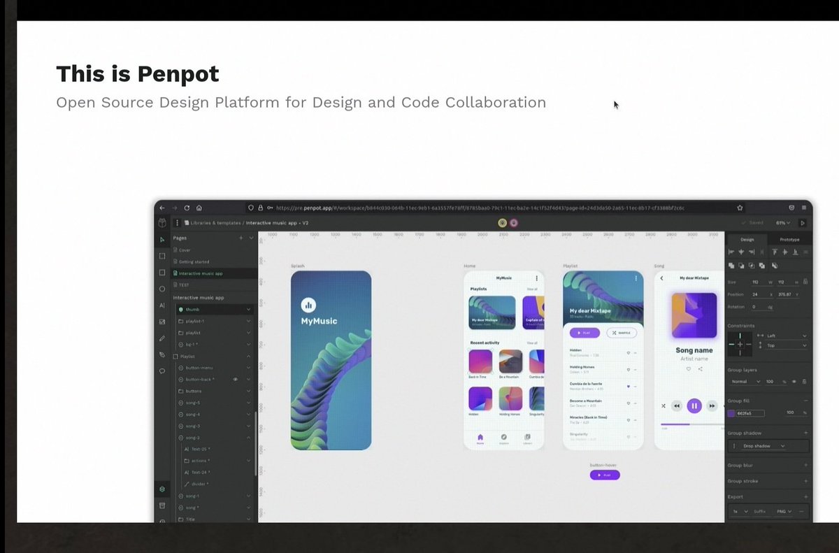Click the Penpot logo icon
839x553 pixels.
(x=162, y=223)
